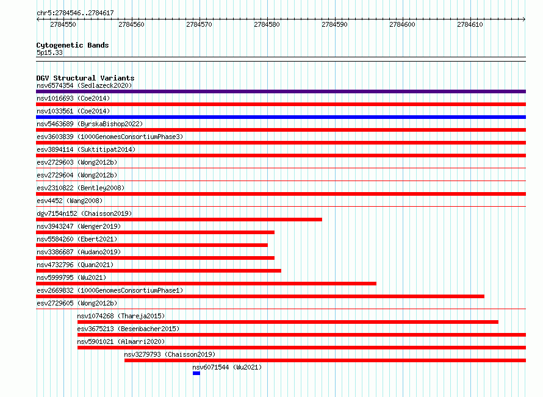Image resolution: width=543 pixels, height=397 pixels.
Task: Click ruler position 2784550
Action: (63, 24)
